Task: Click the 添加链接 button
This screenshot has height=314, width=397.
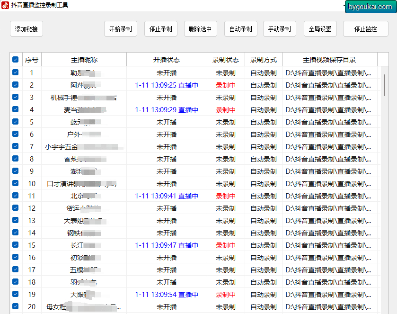Action: coord(26,29)
